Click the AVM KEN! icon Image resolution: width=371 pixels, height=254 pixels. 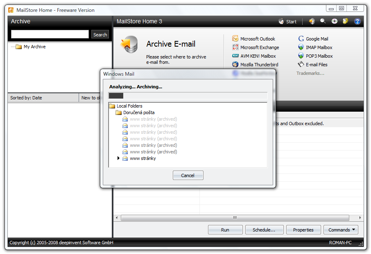point(235,56)
